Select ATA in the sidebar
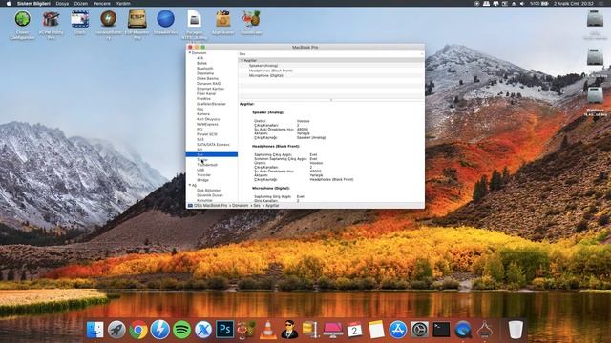Image resolution: width=611 pixels, height=343 pixels. click(200, 58)
